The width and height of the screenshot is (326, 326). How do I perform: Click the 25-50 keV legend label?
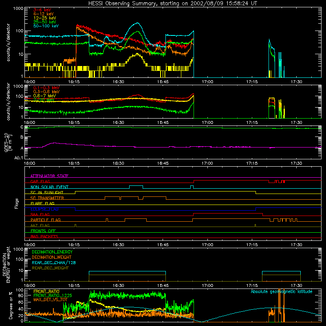[x=44, y=22]
